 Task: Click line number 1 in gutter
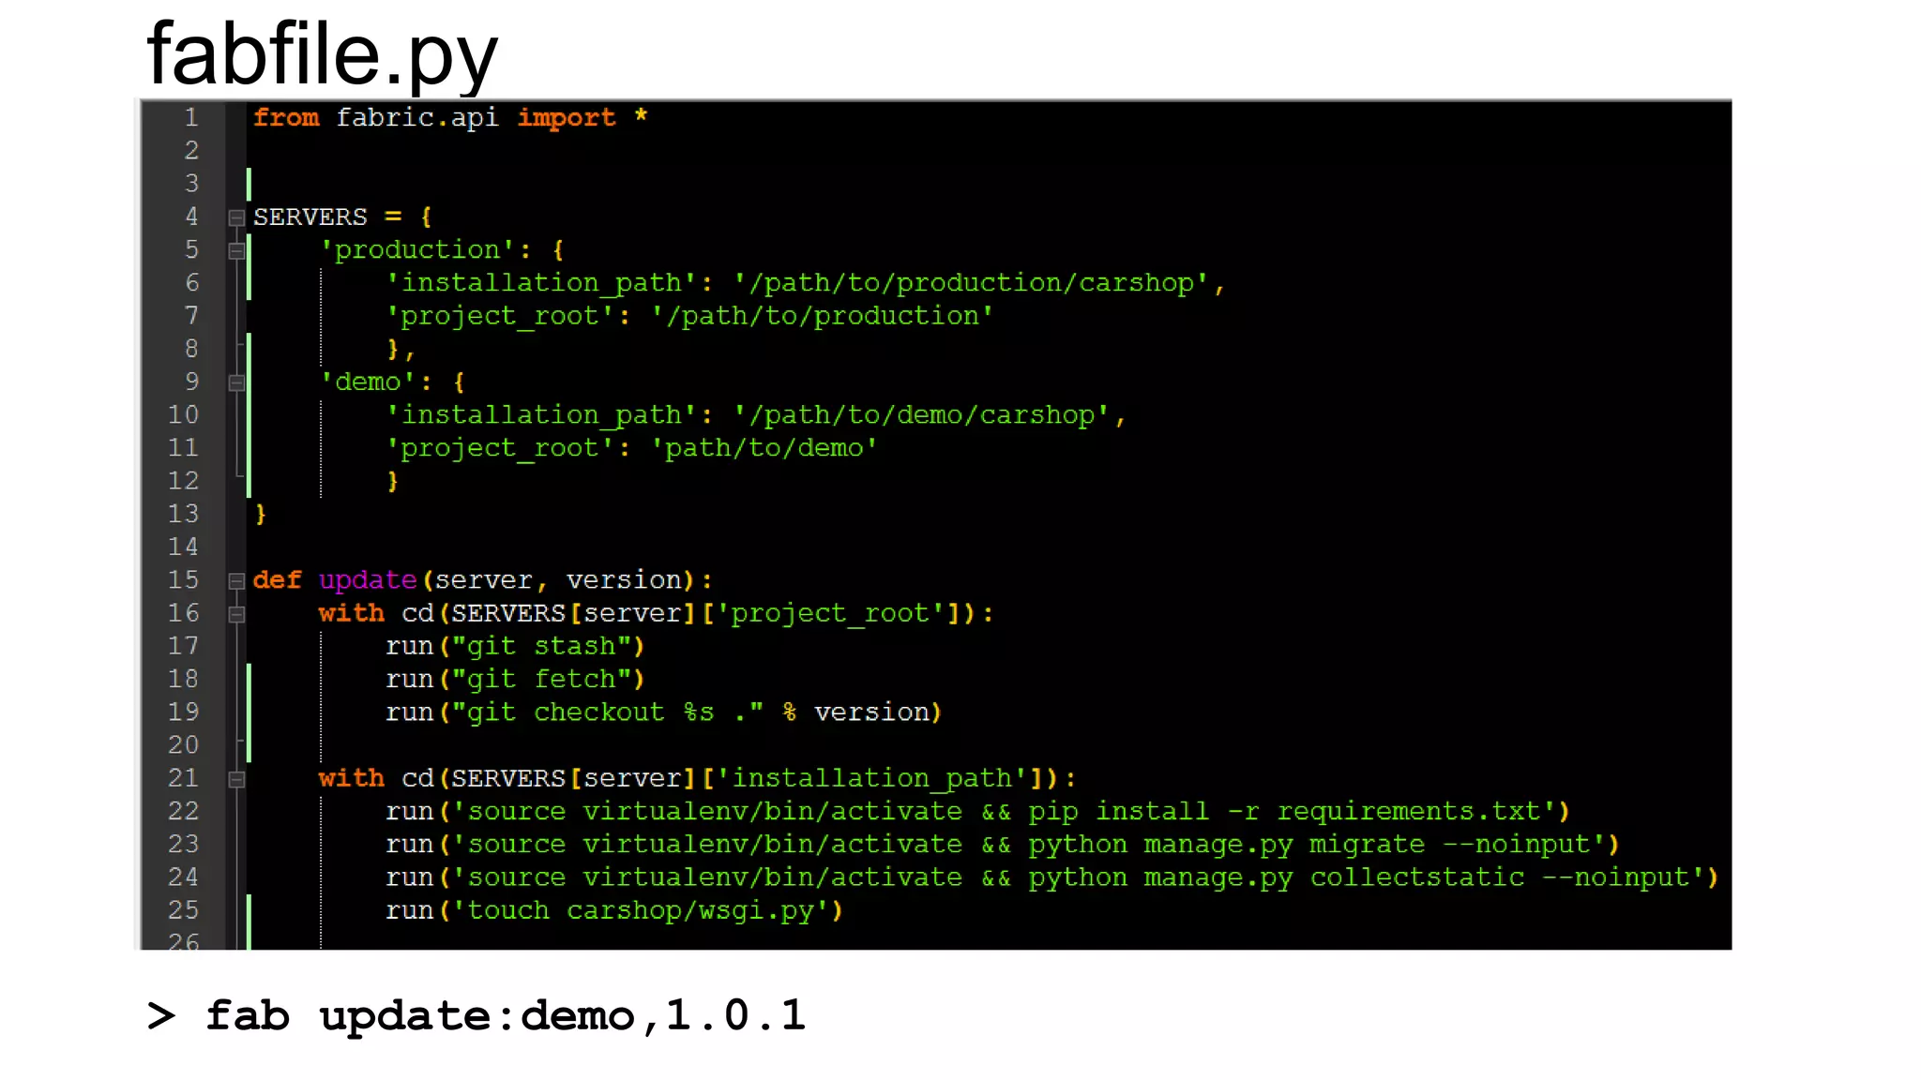click(191, 117)
